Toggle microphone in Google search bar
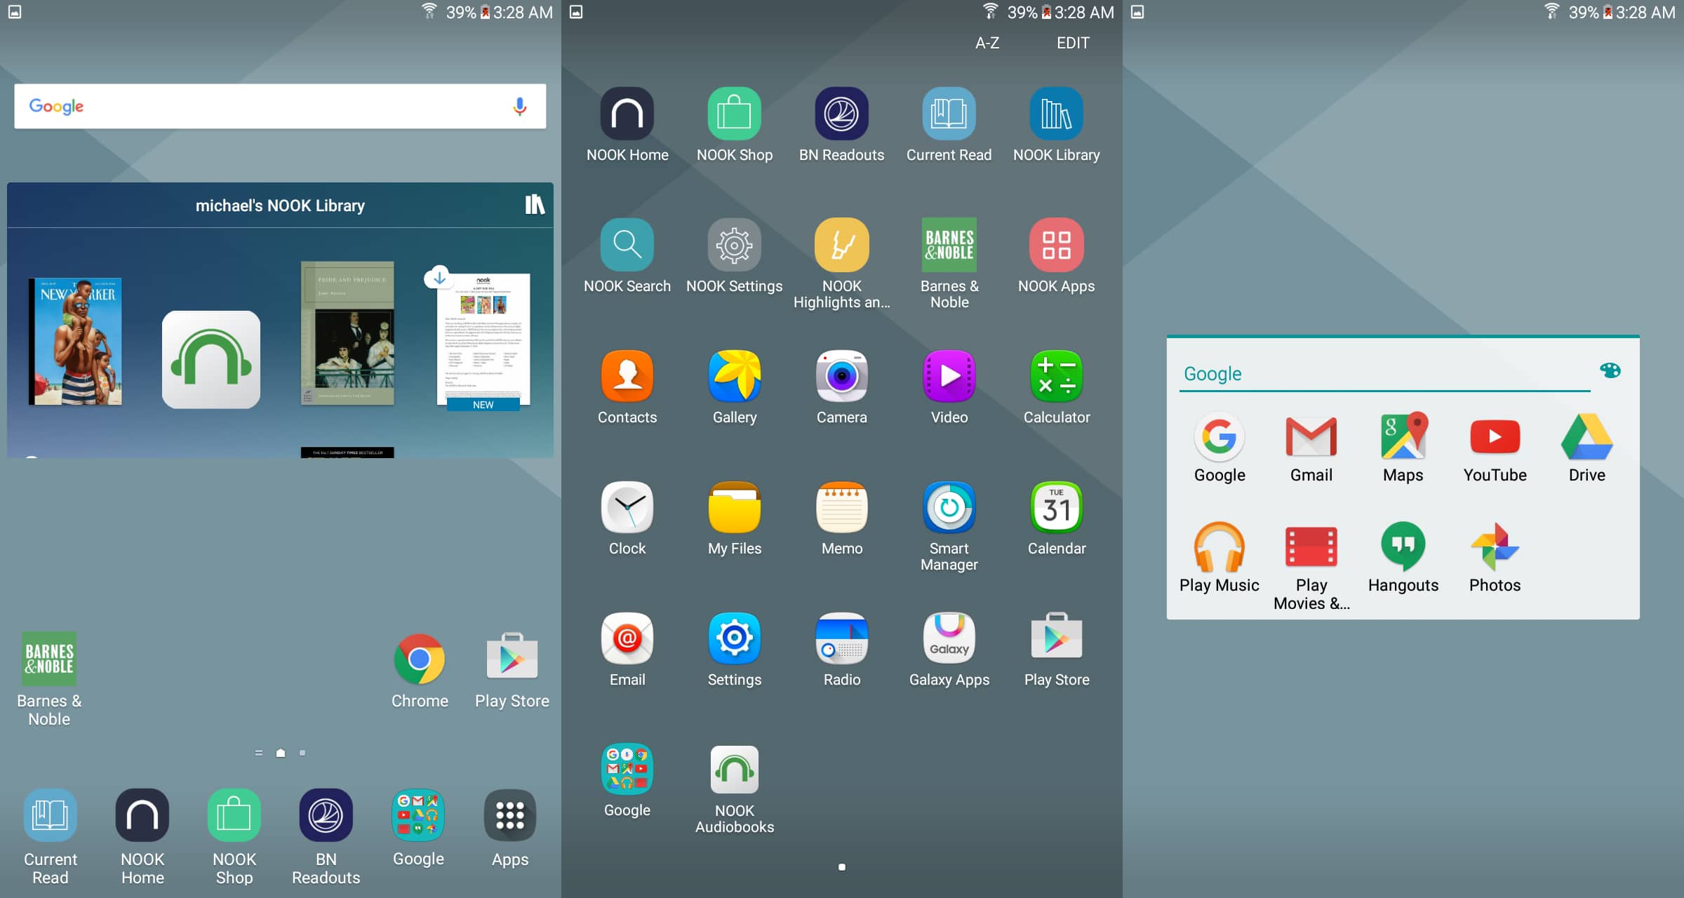This screenshot has height=898, width=1684. 519,106
